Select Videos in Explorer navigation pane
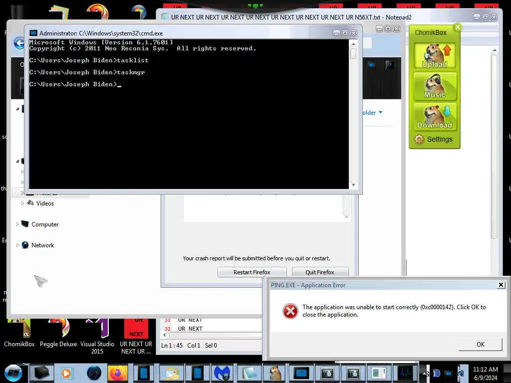 [x=45, y=203]
